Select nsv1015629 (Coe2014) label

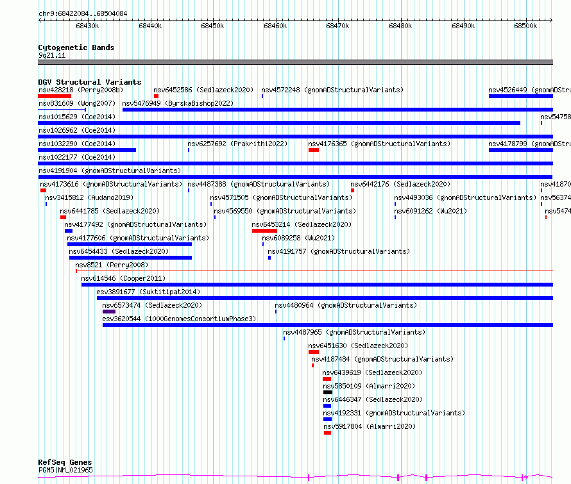click(x=77, y=117)
